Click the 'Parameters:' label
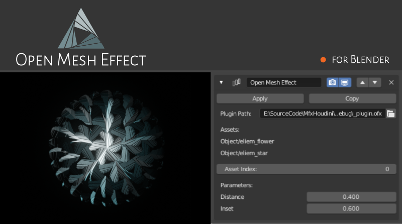402x224 pixels. pyautogui.click(x=236, y=185)
